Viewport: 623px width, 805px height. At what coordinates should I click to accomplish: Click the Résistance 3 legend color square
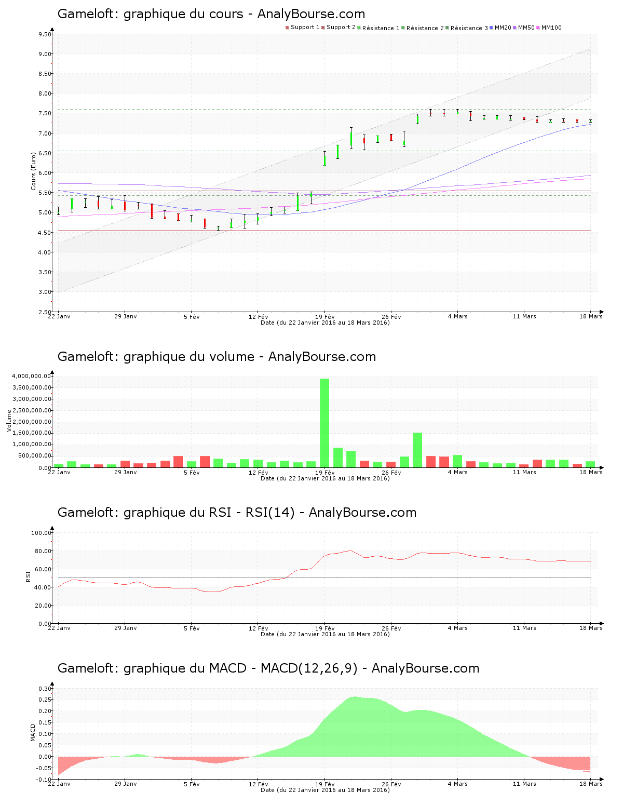coord(447,28)
